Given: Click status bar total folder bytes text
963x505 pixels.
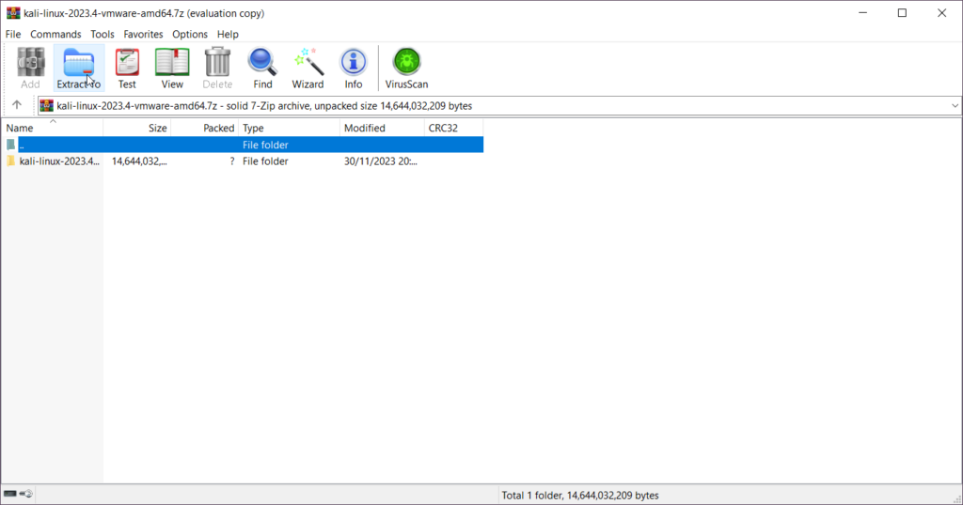Looking at the screenshot, I should [x=579, y=496].
